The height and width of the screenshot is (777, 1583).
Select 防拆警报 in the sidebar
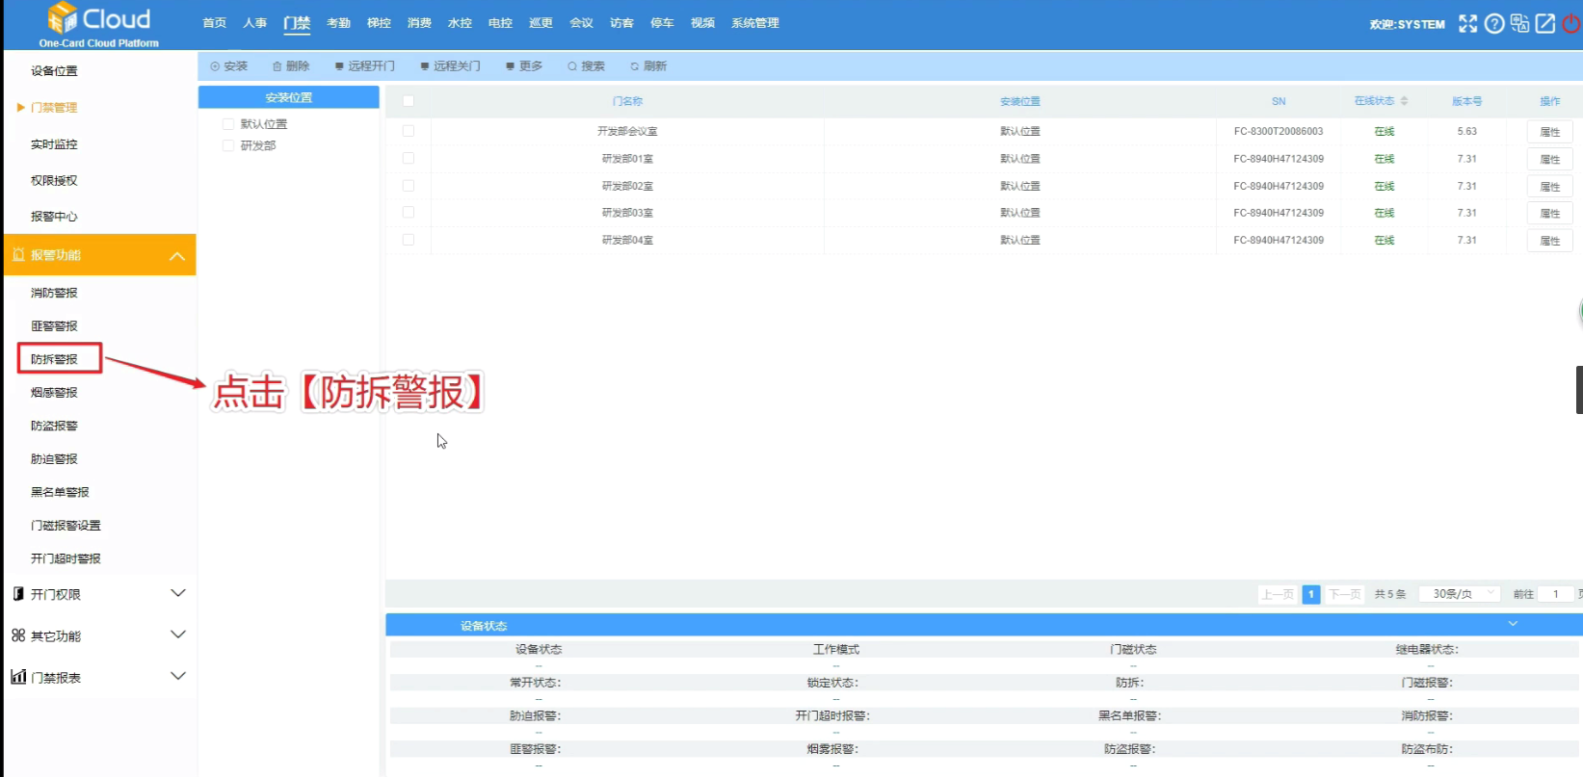pos(55,359)
